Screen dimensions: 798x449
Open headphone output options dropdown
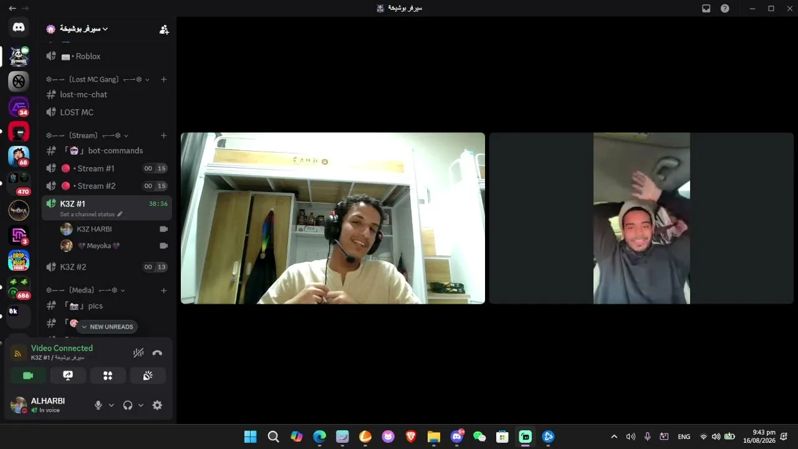coord(141,405)
